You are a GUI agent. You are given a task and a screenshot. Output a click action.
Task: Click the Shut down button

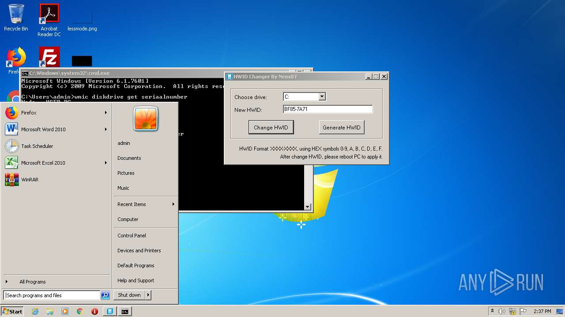tap(129, 295)
